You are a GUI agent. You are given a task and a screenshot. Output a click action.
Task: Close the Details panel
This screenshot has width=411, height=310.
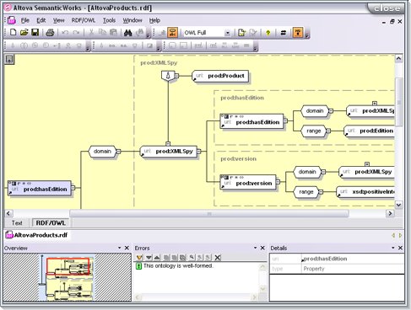coord(400,248)
